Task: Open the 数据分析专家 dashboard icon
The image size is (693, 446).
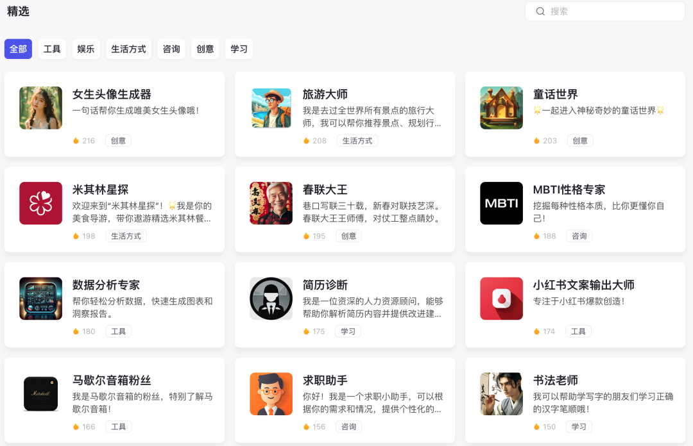Action: pyautogui.click(x=41, y=299)
